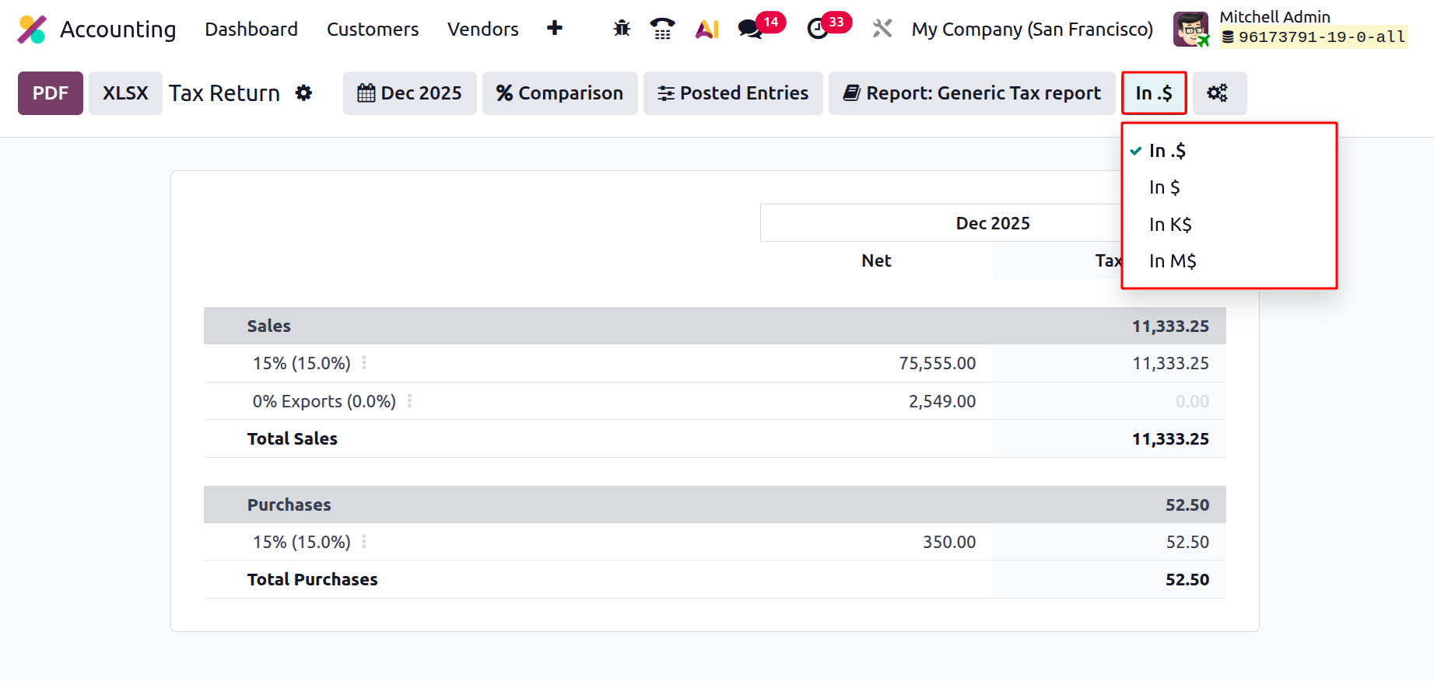Click net amount 2,549.00
This screenshot has width=1434, height=681.
tap(942, 401)
